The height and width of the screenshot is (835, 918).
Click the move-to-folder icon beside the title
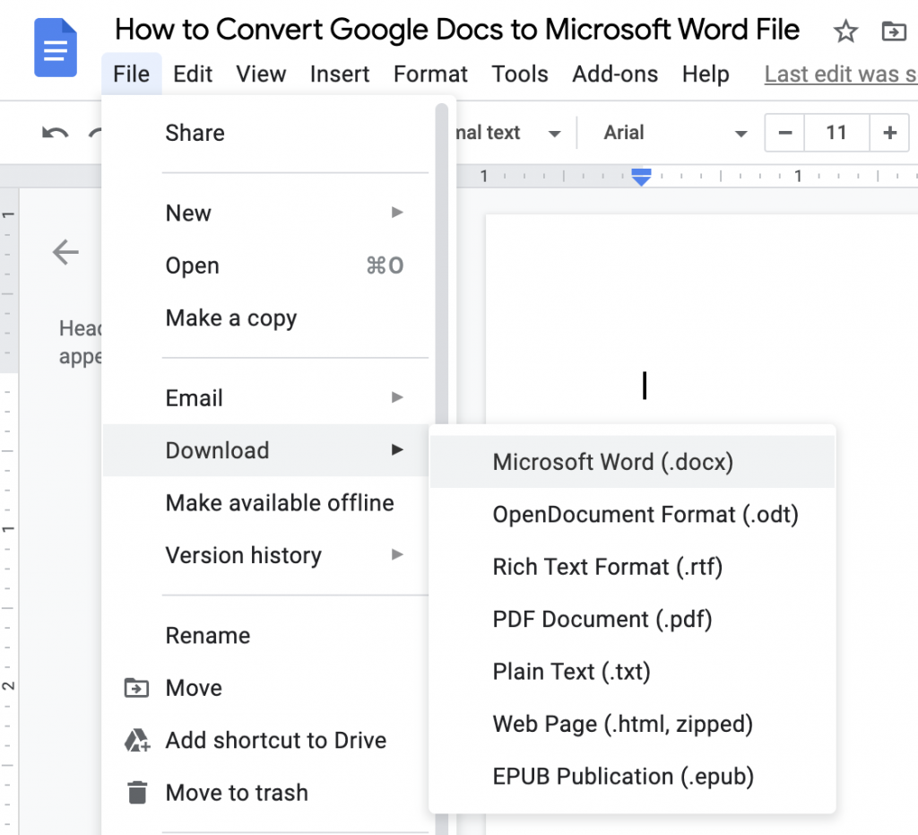tap(894, 31)
